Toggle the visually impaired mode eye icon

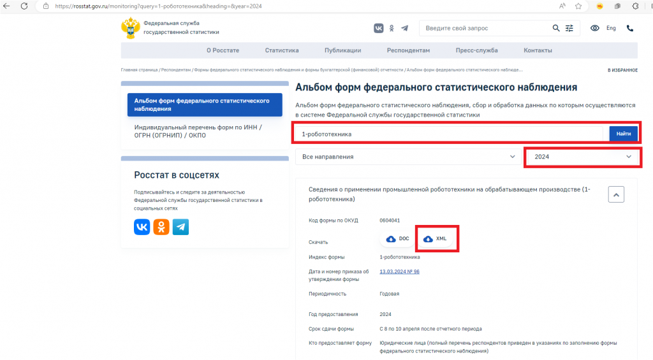pyautogui.click(x=595, y=28)
